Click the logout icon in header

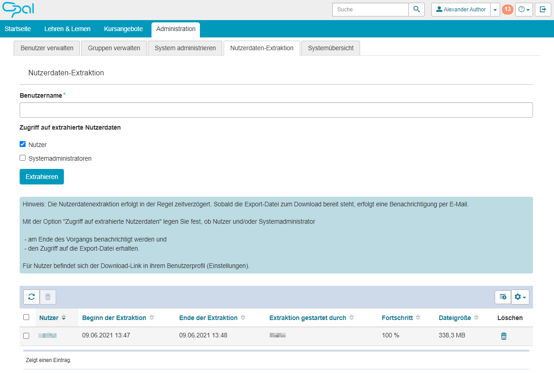pyautogui.click(x=543, y=10)
